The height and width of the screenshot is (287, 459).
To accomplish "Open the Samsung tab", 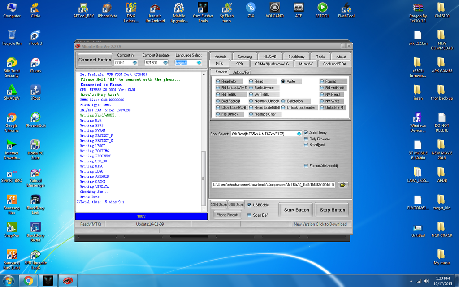I will [245, 57].
